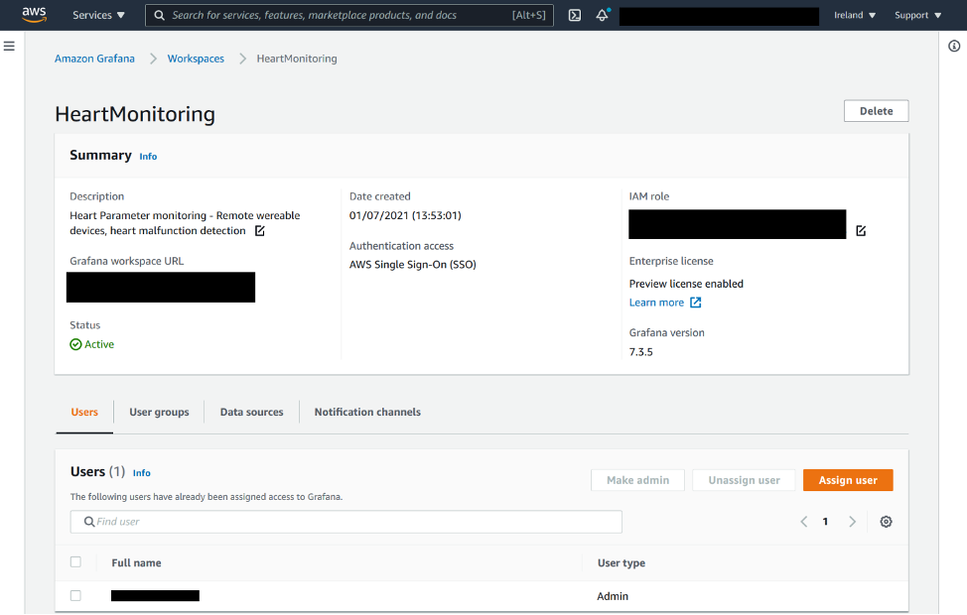967x615 pixels.
Task: Focus the AWS services search field
Action: (349, 16)
